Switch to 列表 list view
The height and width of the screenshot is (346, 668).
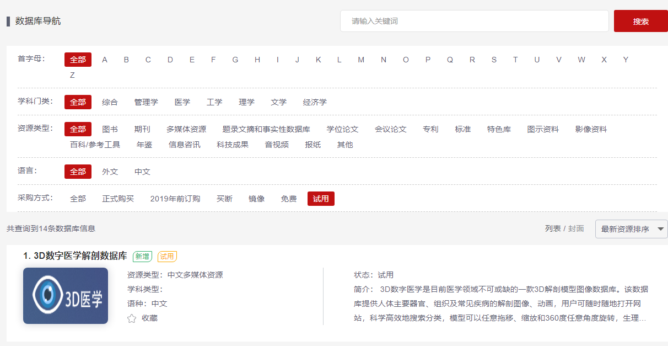pos(553,228)
